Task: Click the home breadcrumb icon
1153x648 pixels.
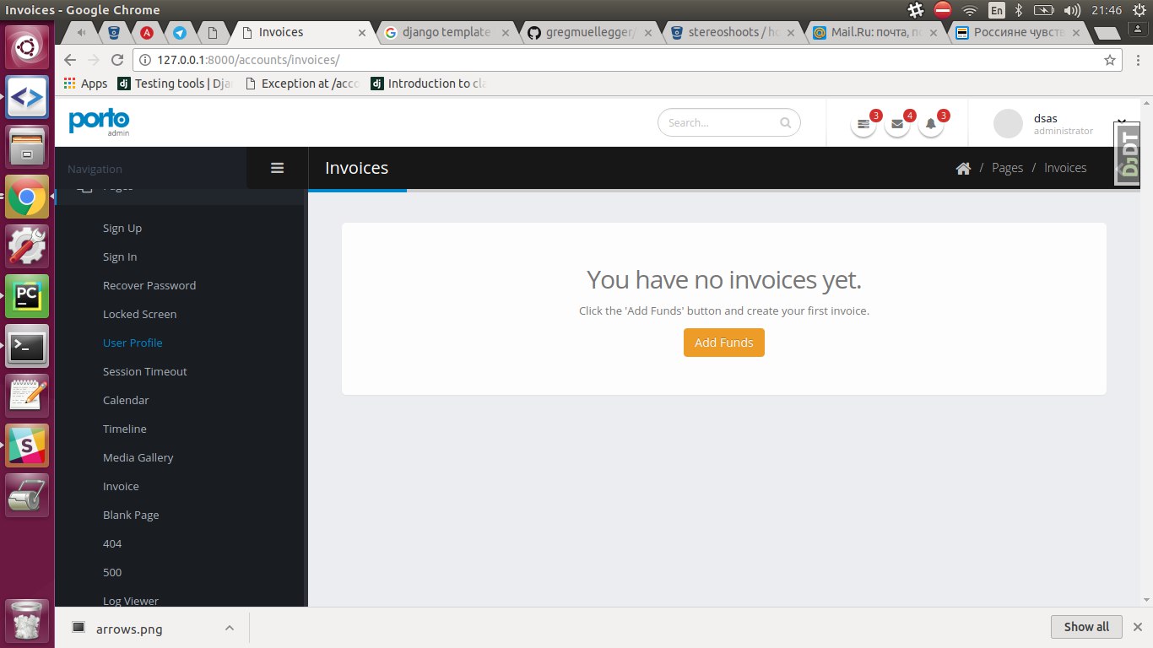Action: tap(963, 168)
